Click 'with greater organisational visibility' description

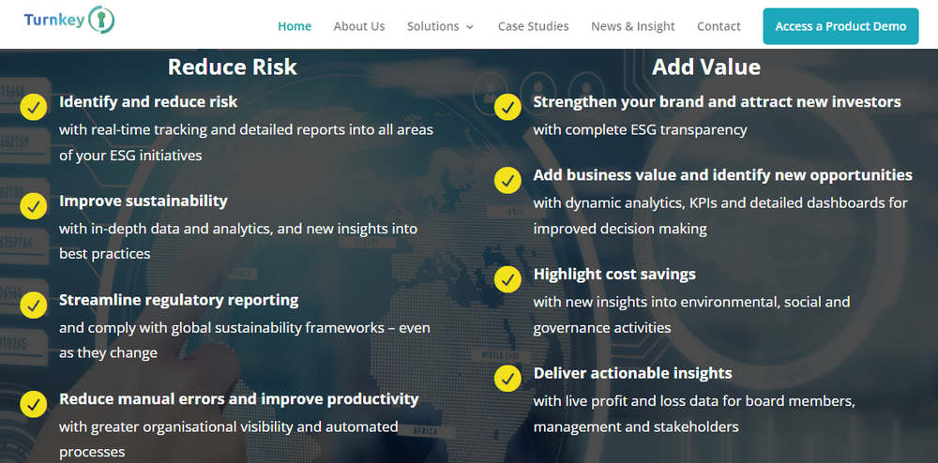pos(229,440)
